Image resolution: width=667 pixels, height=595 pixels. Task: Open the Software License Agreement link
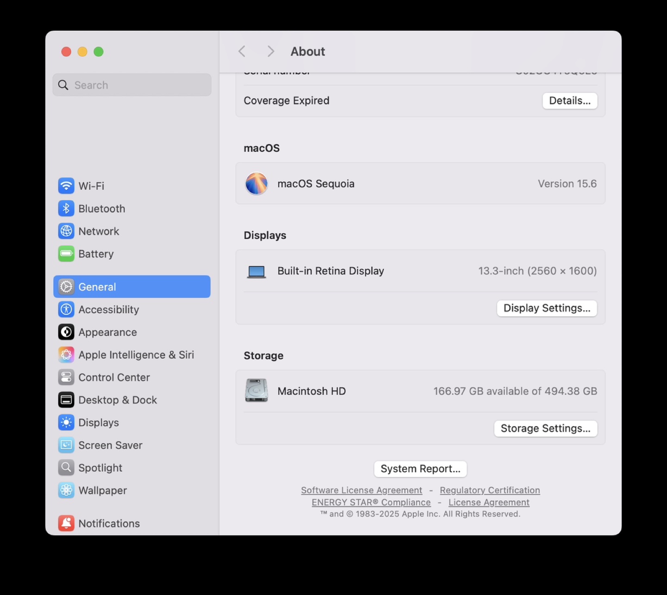coord(361,490)
